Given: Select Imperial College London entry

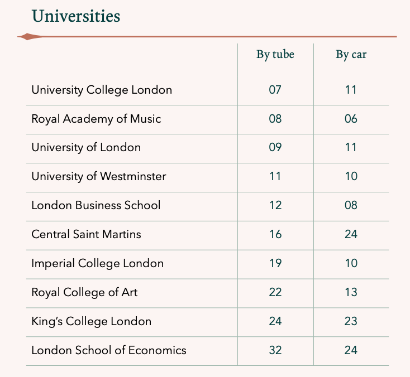Looking at the screenshot, I should coord(98,263).
